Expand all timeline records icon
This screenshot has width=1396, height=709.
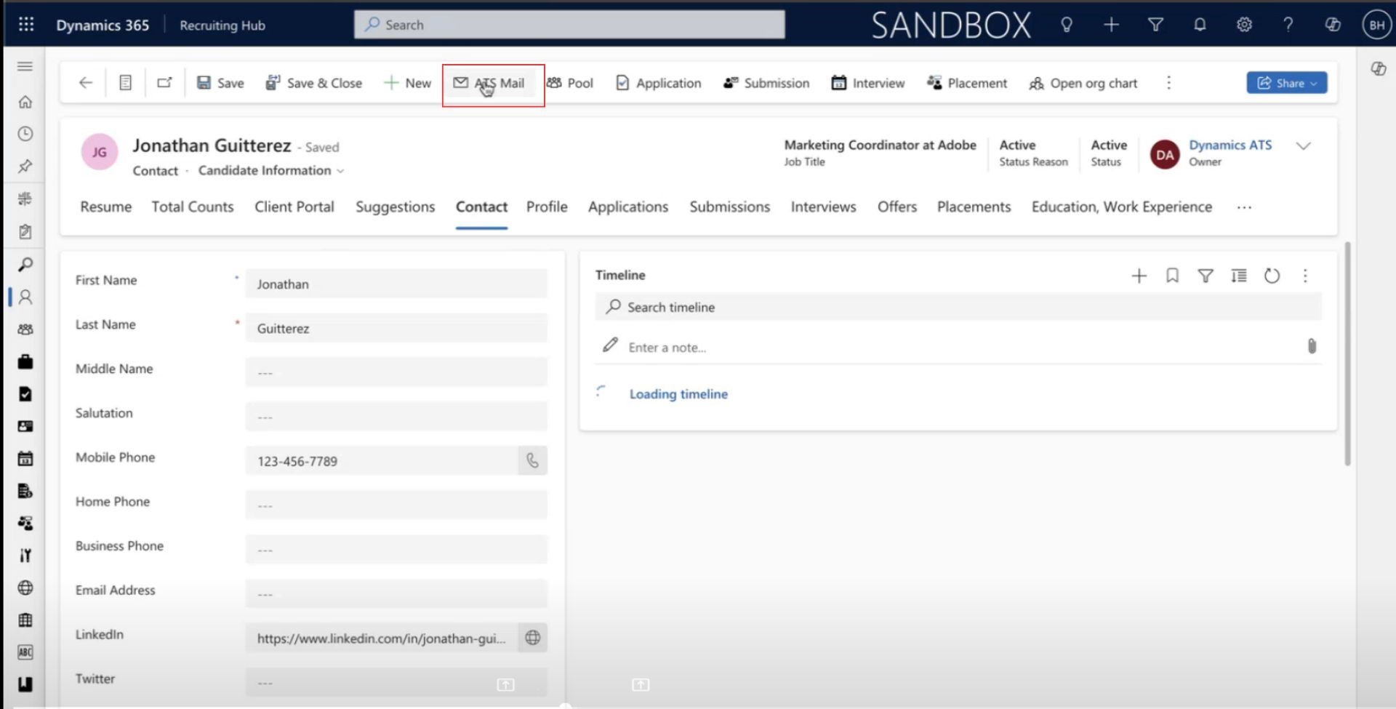1238,276
